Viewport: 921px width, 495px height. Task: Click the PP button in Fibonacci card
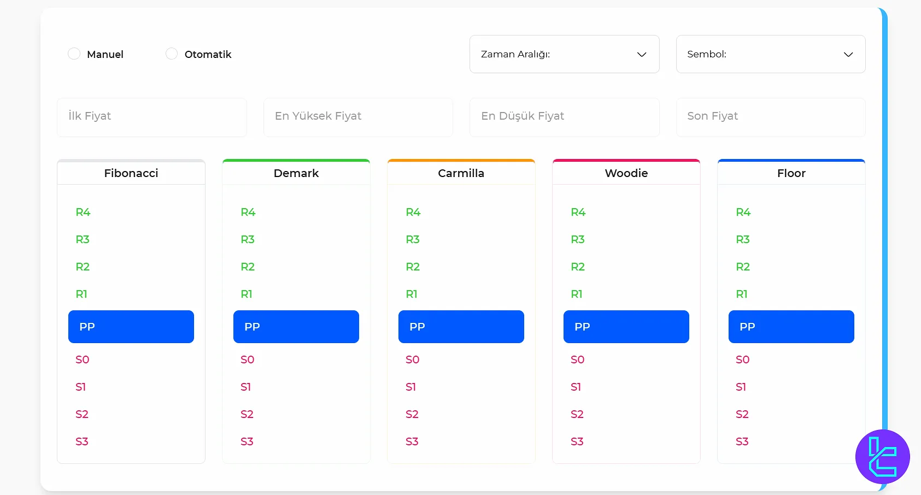click(131, 326)
